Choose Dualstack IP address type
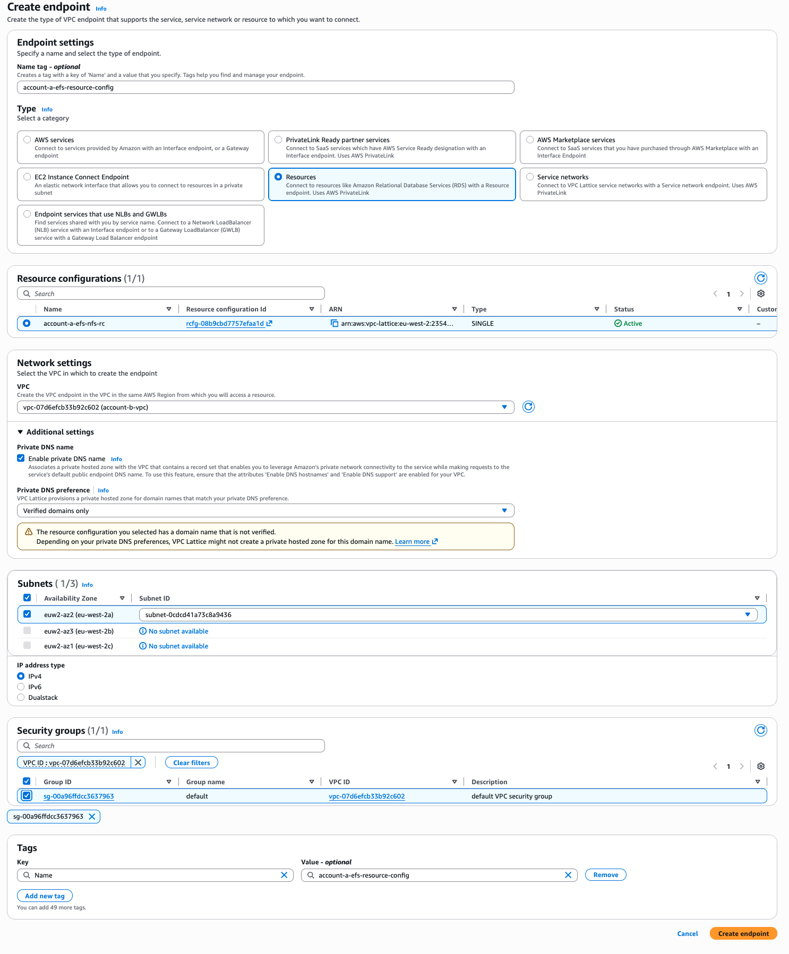This screenshot has width=789, height=954. point(21,697)
